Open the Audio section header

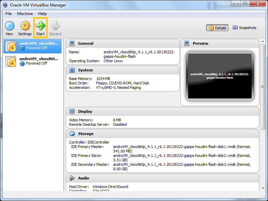click(x=163, y=178)
